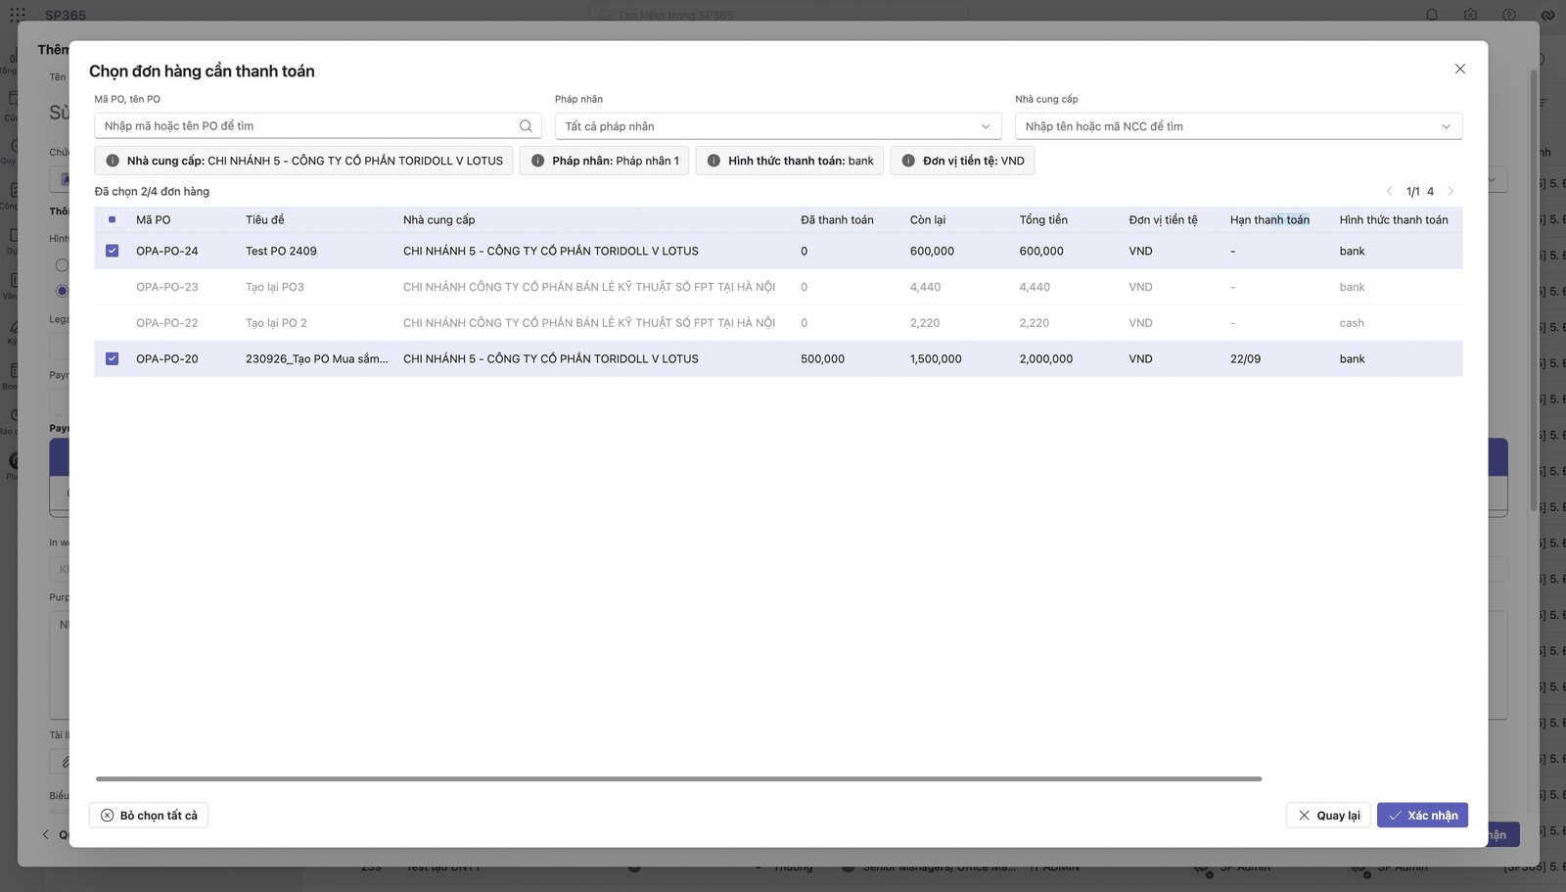The height and width of the screenshot is (892, 1566).
Task: Click info icon beside Nhà cung cấp chip
Action: coord(113,161)
